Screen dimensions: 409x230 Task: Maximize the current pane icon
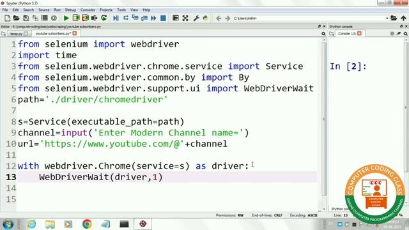click(x=176, y=18)
